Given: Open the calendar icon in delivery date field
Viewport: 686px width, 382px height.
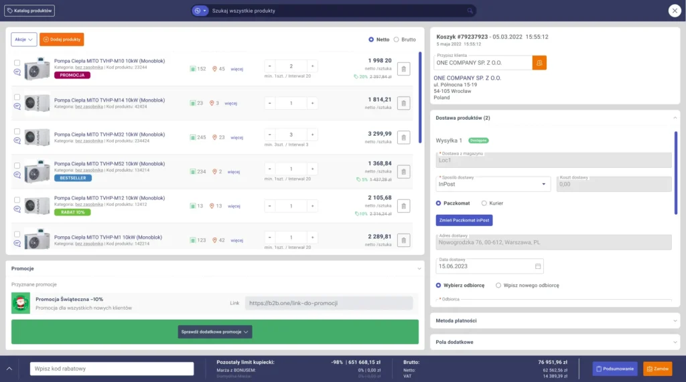Looking at the screenshot, I should coord(537,266).
